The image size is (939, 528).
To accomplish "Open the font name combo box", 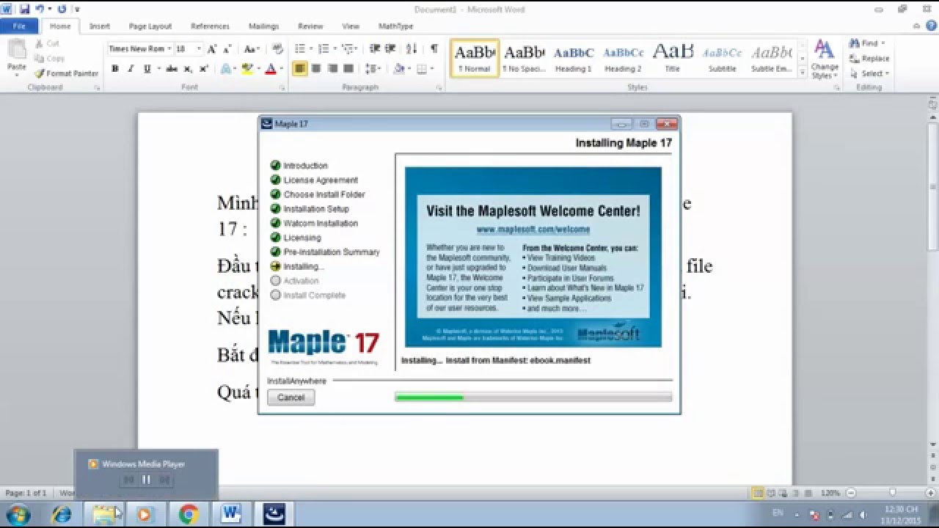I will click(139, 49).
